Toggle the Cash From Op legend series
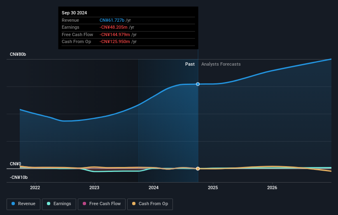 pyautogui.click(x=150, y=204)
